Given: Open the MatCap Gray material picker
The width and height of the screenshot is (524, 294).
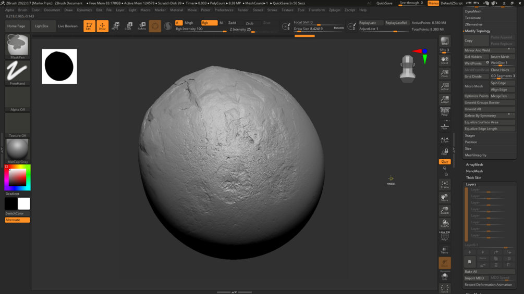Looking at the screenshot, I should [x=17, y=150].
